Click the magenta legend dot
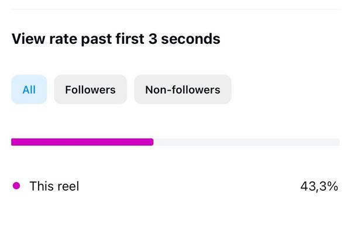The image size is (351, 234). tap(16, 186)
